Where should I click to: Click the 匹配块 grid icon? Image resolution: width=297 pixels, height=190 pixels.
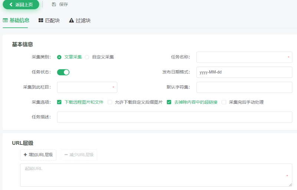(41, 20)
